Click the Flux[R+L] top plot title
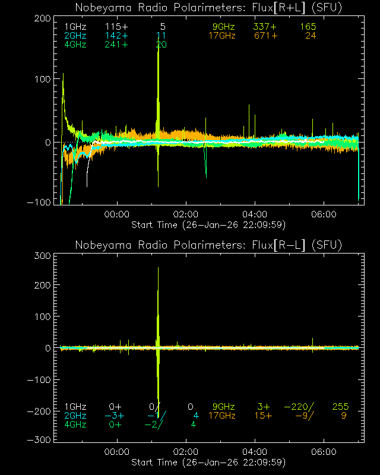The image size is (380, 475). click(x=208, y=7)
